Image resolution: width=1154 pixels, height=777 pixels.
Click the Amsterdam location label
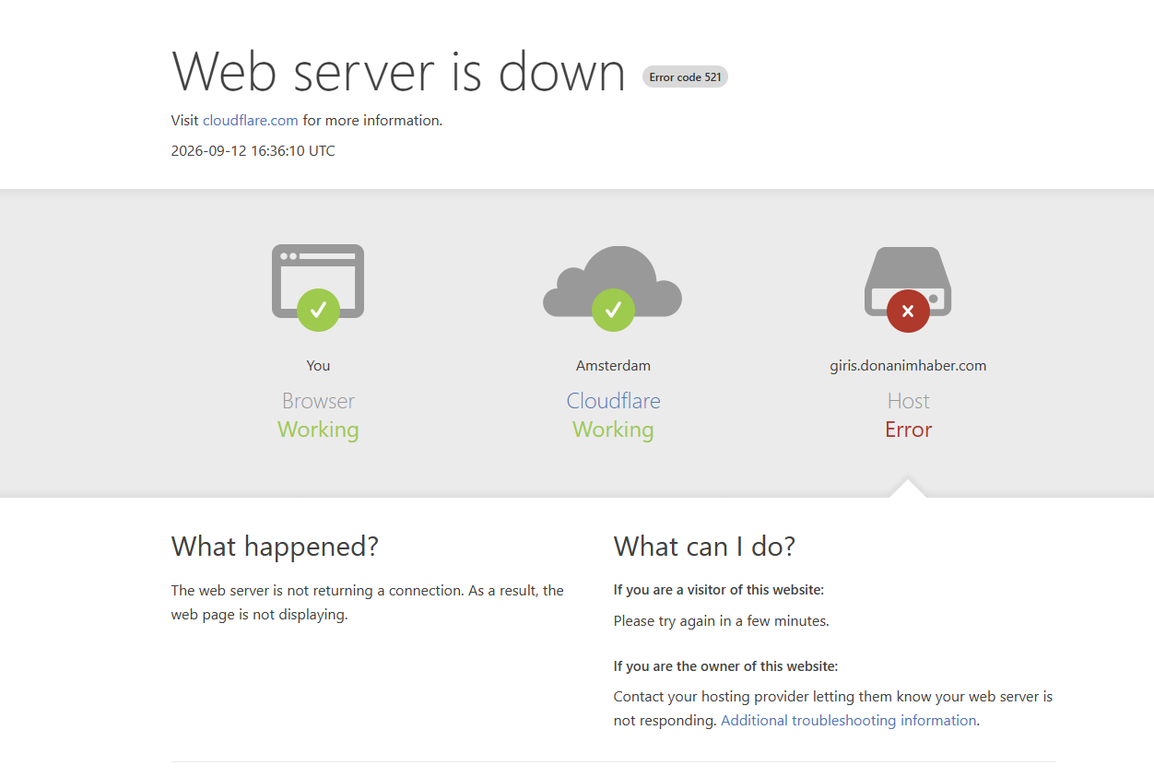click(613, 366)
